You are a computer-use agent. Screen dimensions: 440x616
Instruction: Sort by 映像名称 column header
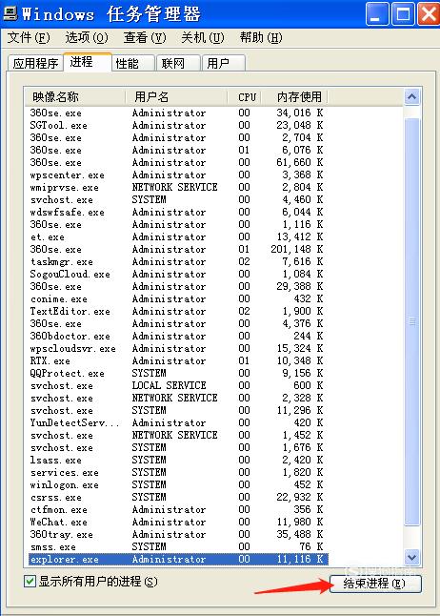[75, 96]
